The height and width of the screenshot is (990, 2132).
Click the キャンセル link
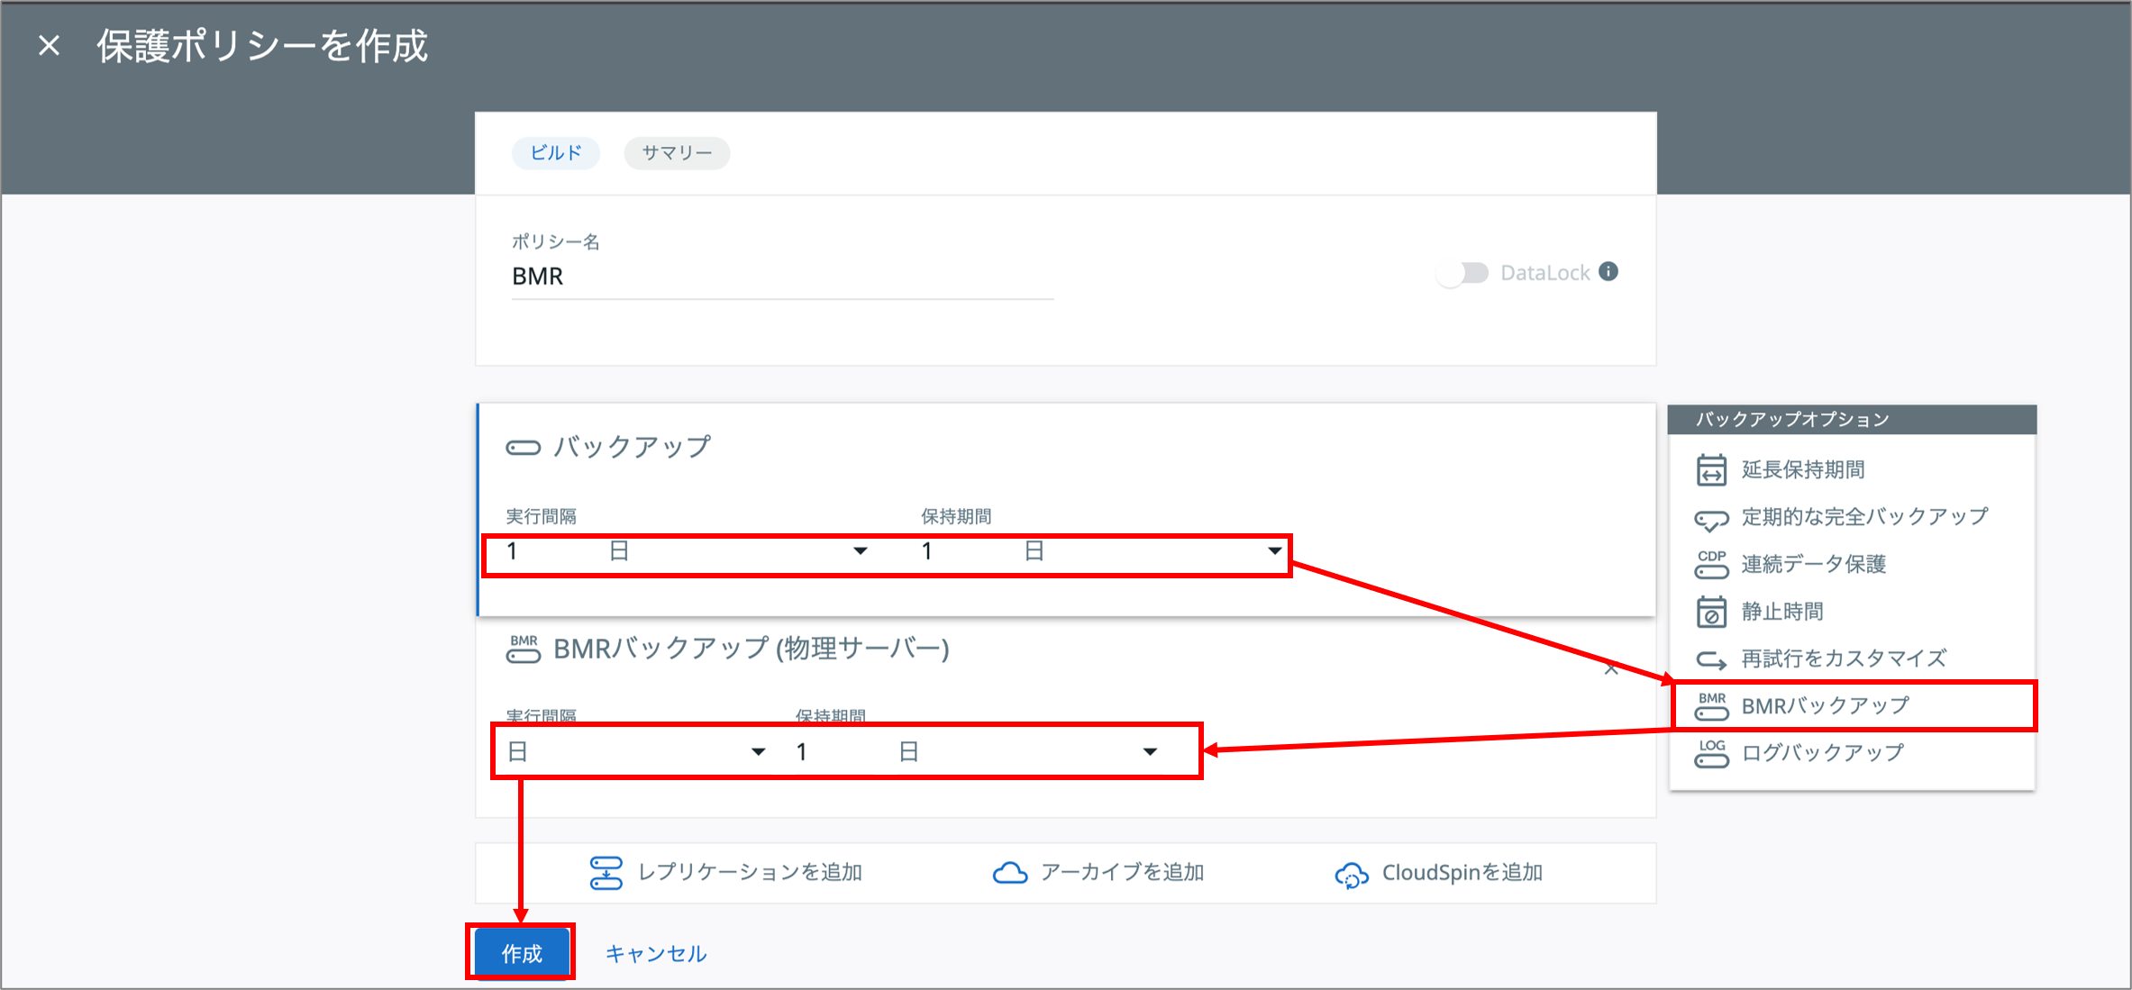pyautogui.click(x=655, y=953)
